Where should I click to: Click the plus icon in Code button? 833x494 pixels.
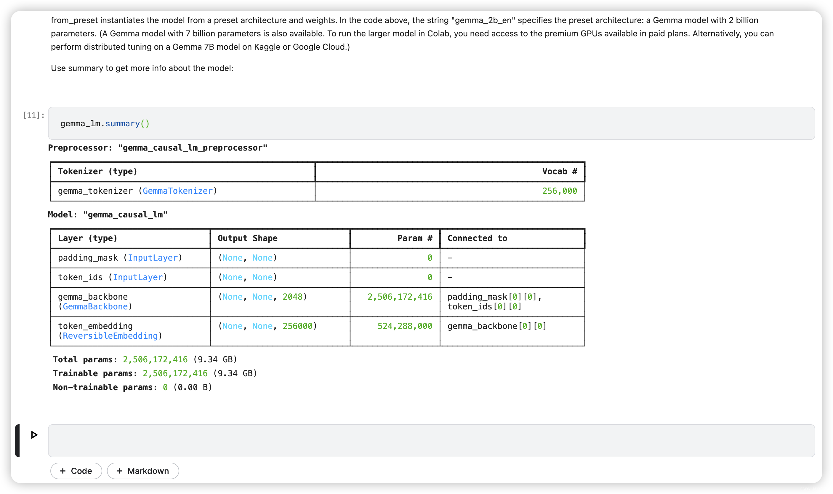tap(63, 471)
